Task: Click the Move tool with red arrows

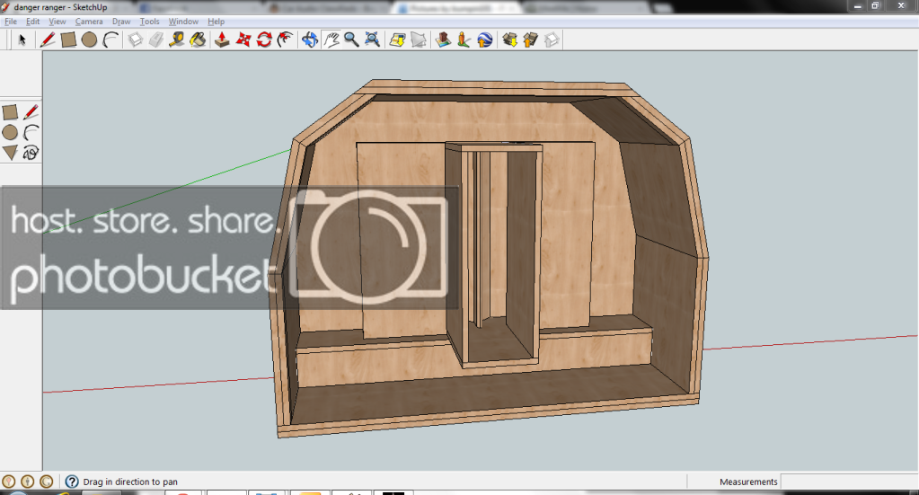Action: (x=243, y=40)
